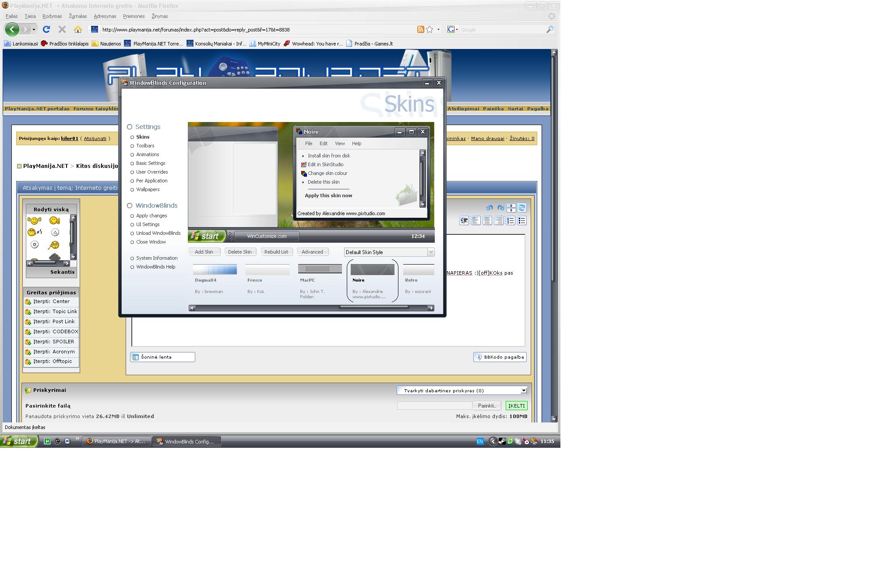Click the refresh editor mode icon
The width and height of the screenshot is (884, 565).
pyautogui.click(x=522, y=208)
